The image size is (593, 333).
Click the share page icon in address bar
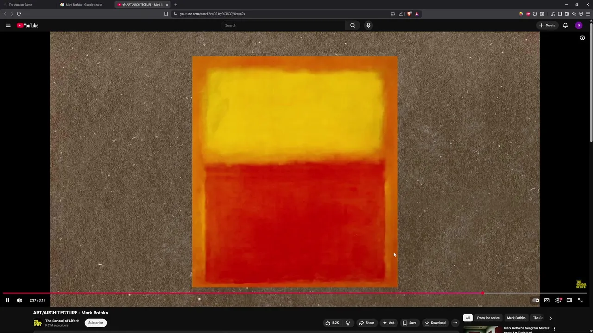pyautogui.click(x=401, y=14)
